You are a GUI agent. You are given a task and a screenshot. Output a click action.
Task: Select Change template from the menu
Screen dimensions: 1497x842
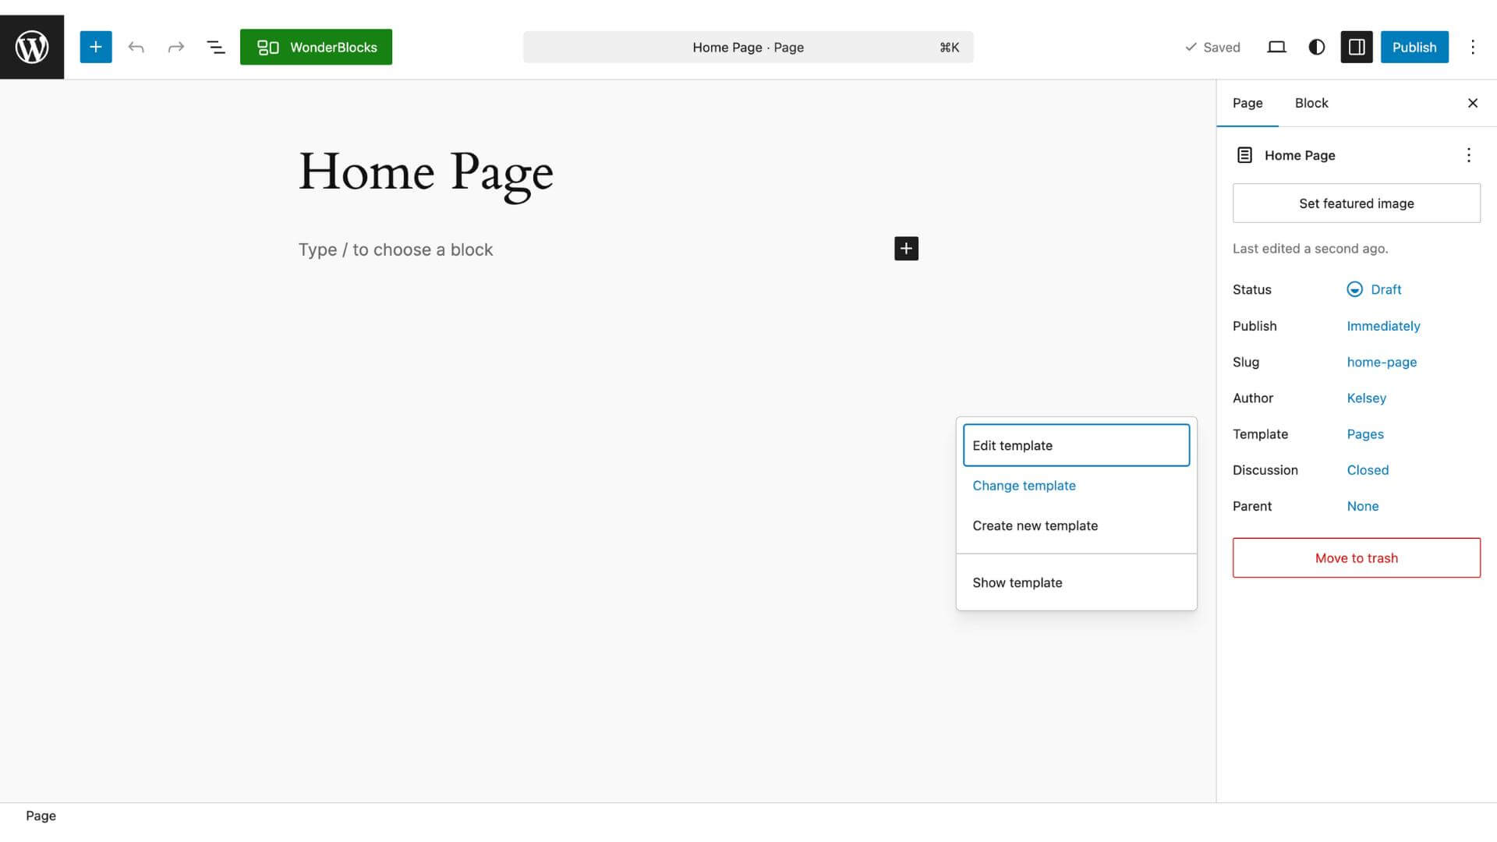pos(1024,485)
